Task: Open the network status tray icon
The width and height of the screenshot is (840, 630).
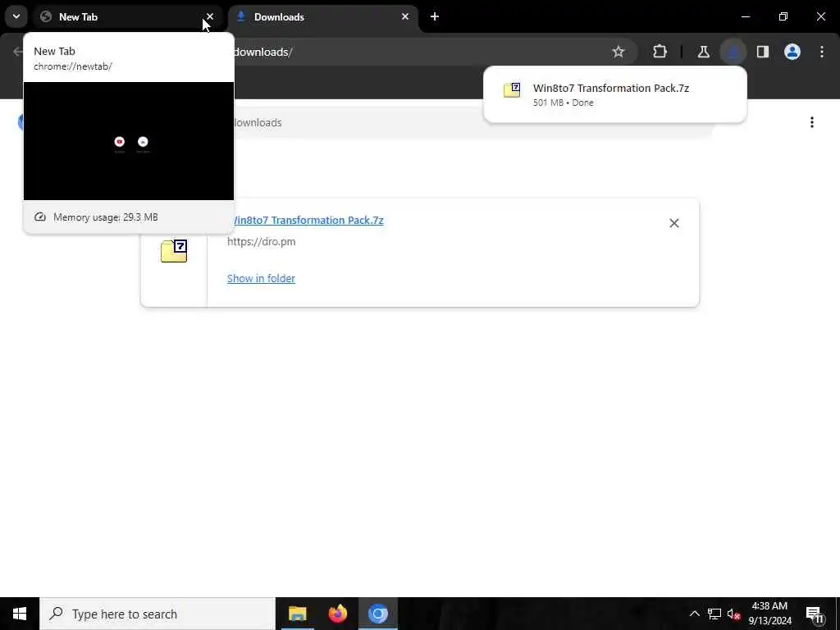Action: [x=714, y=614]
